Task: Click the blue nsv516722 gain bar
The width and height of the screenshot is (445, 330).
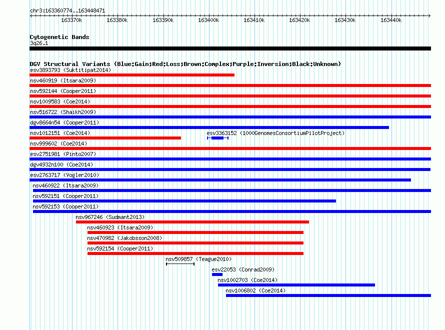Action: coord(230,117)
